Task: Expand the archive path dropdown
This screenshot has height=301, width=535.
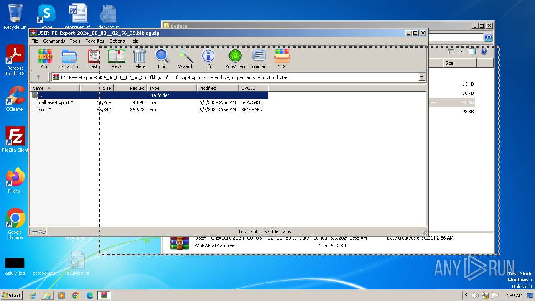Action: (x=422, y=77)
